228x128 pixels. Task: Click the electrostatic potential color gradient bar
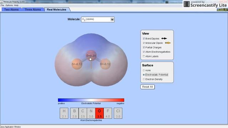pos(91,100)
